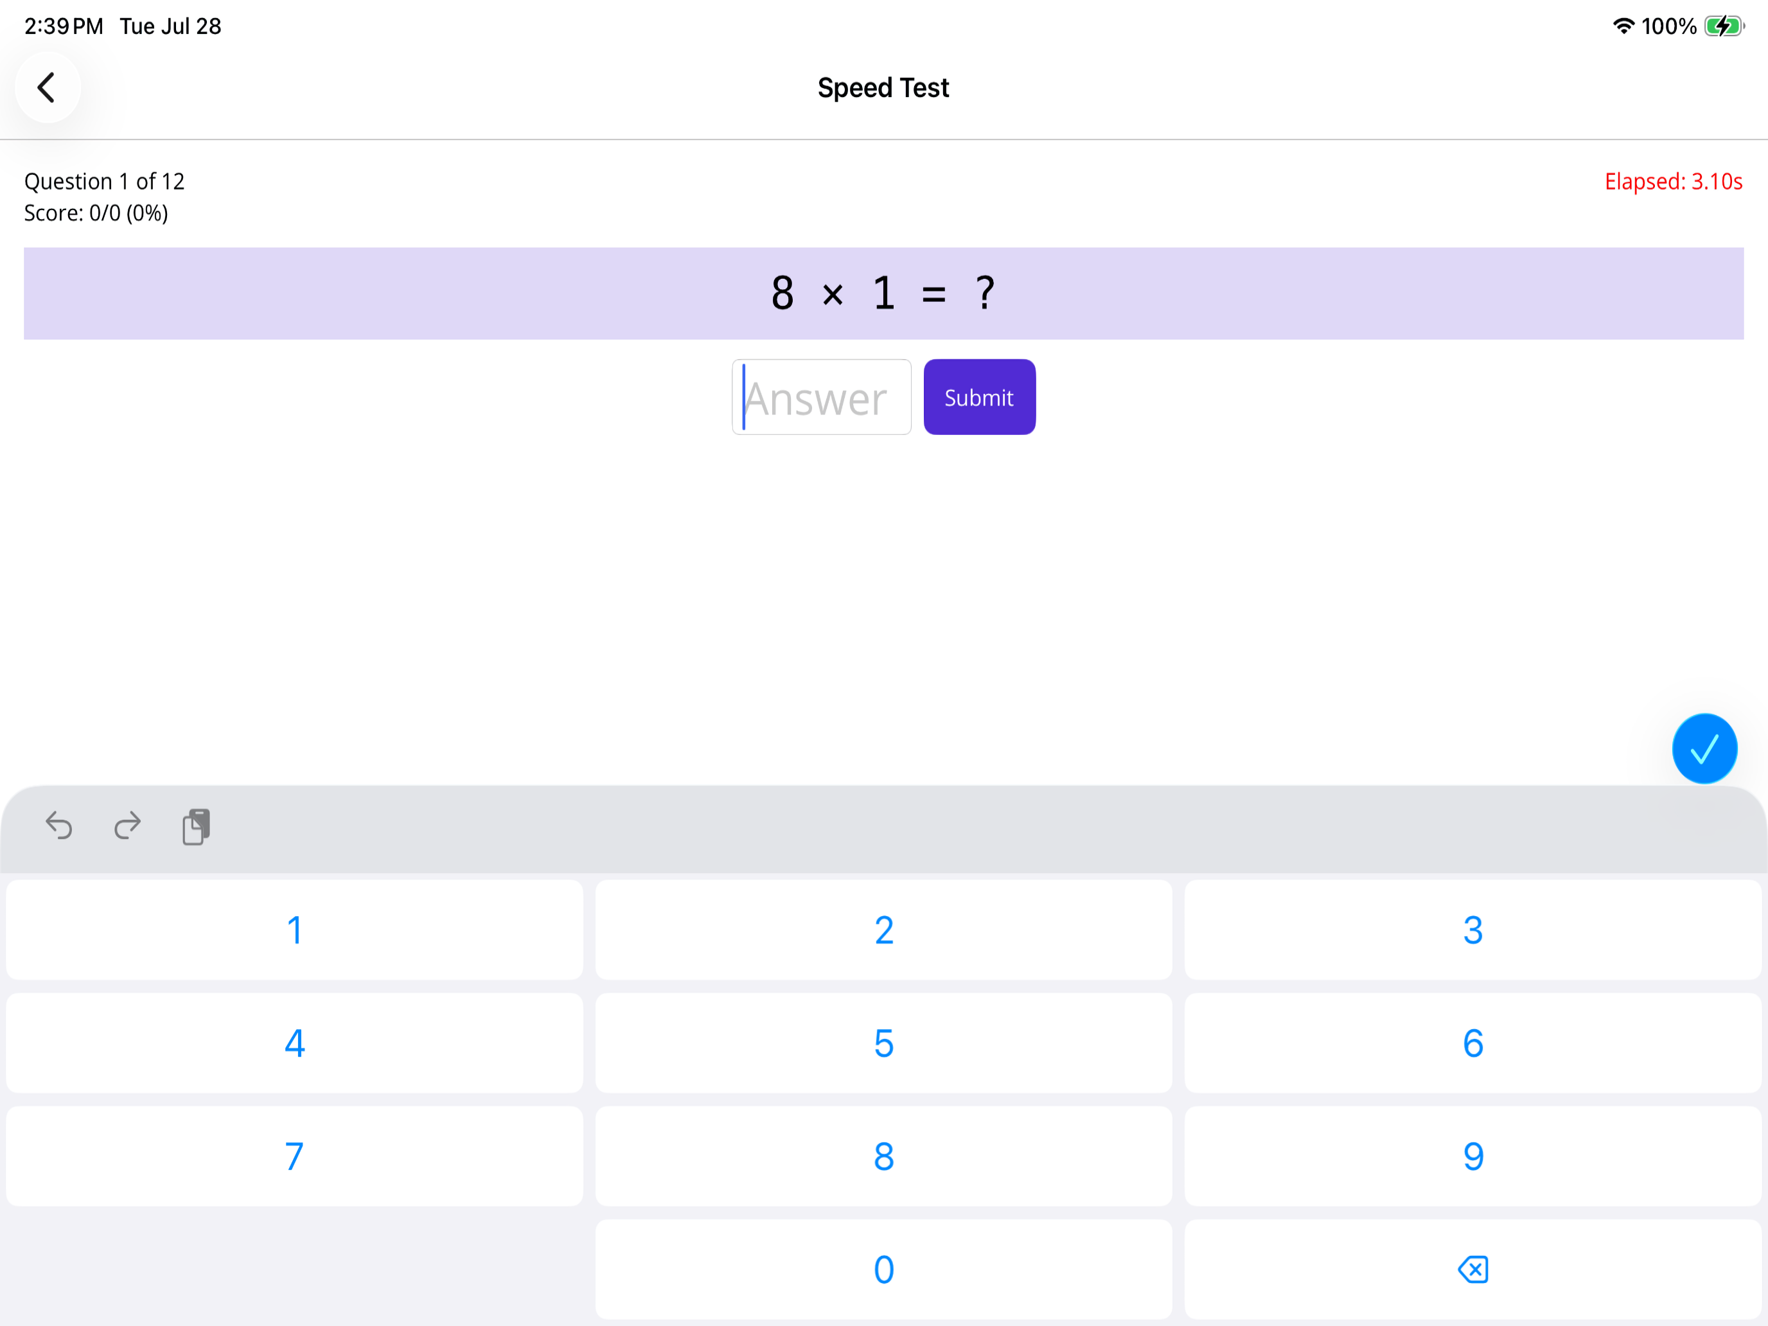Tap number key 5
The width and height of the screenshot is (1768, 1326).
pos(883,1043)
